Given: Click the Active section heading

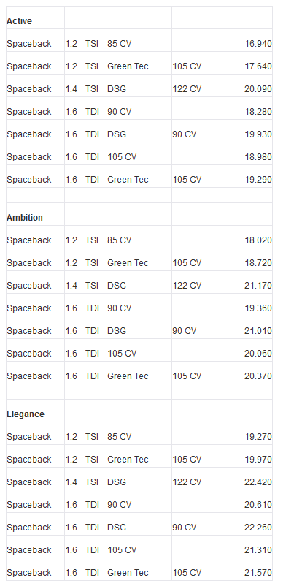Looking at the screenshot, I should pos(19,21).
